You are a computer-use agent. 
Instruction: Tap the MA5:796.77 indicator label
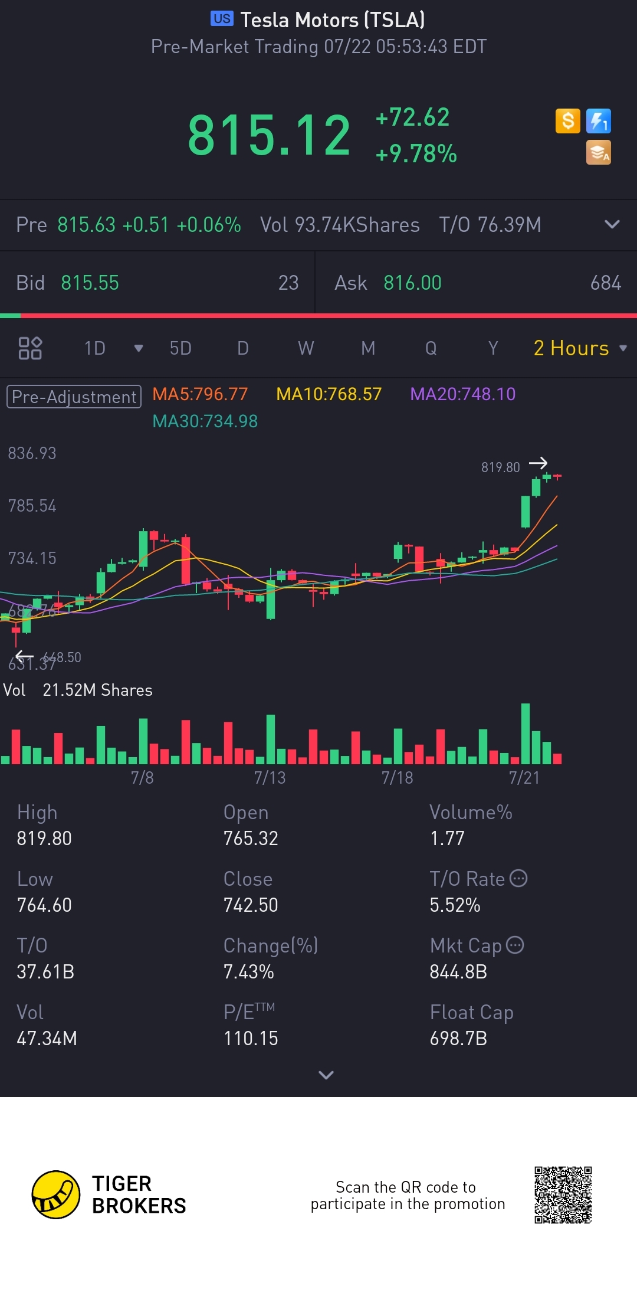[200, 394]
